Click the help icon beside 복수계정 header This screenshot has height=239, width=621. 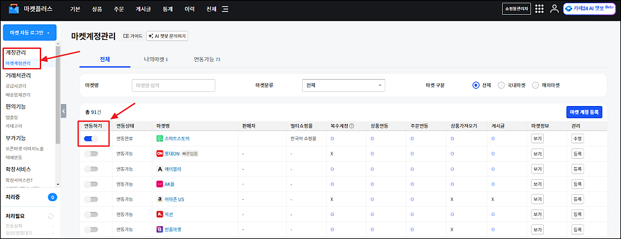(x=352, y=126)
